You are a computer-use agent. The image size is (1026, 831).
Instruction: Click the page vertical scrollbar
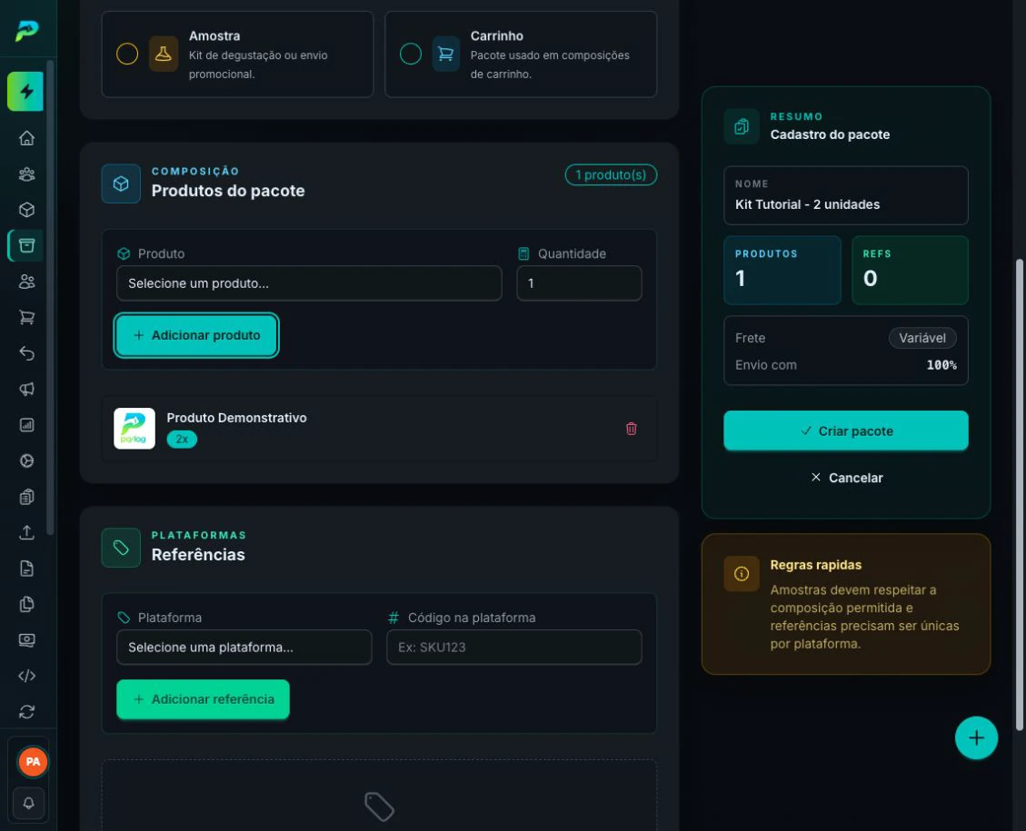coord(1019,495)
